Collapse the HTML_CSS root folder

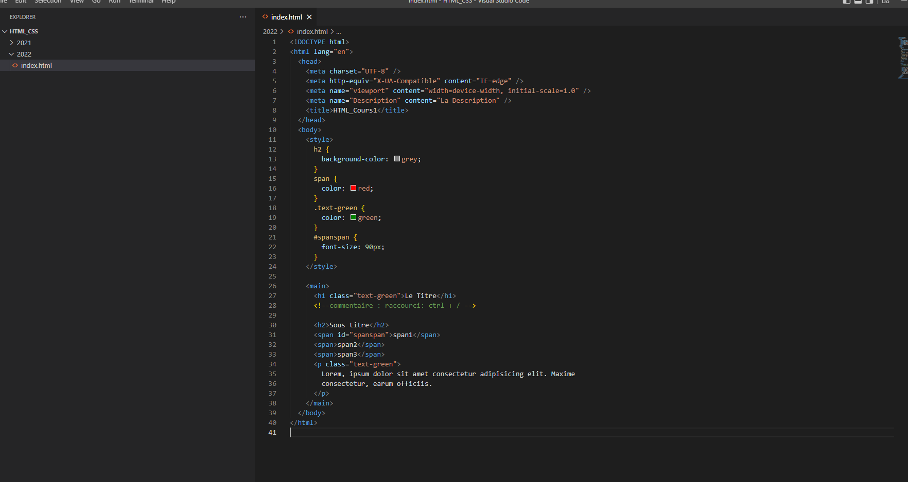pyautogui.click(x=5, y=31)
